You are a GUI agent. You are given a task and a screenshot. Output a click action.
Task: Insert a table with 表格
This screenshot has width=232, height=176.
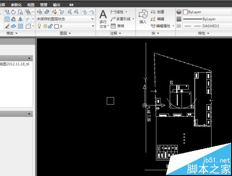tap(117, 26)
